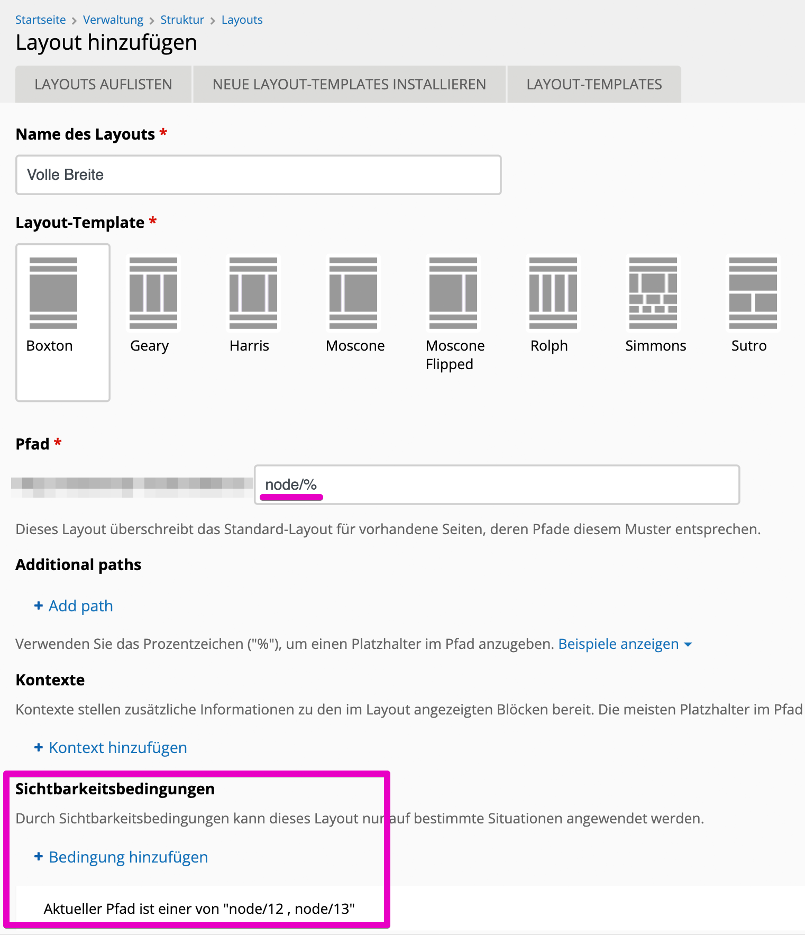Pick the Rolph layout template icon
Screen dimensions: 805x935
(x=553, y=293)
